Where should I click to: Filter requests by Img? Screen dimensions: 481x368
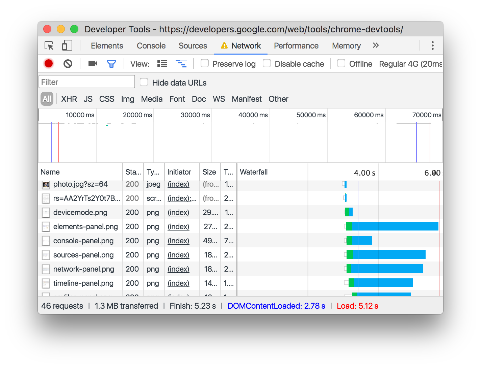128,99
